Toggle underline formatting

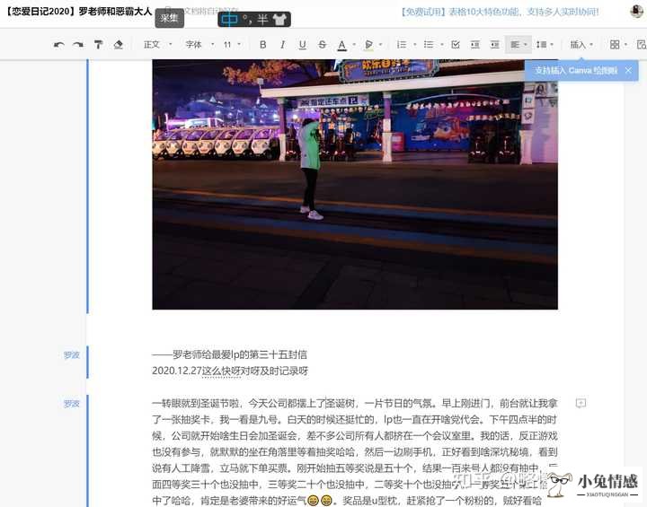click(x=303, y=45)
